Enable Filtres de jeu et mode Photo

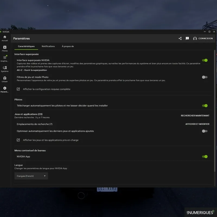205,77
